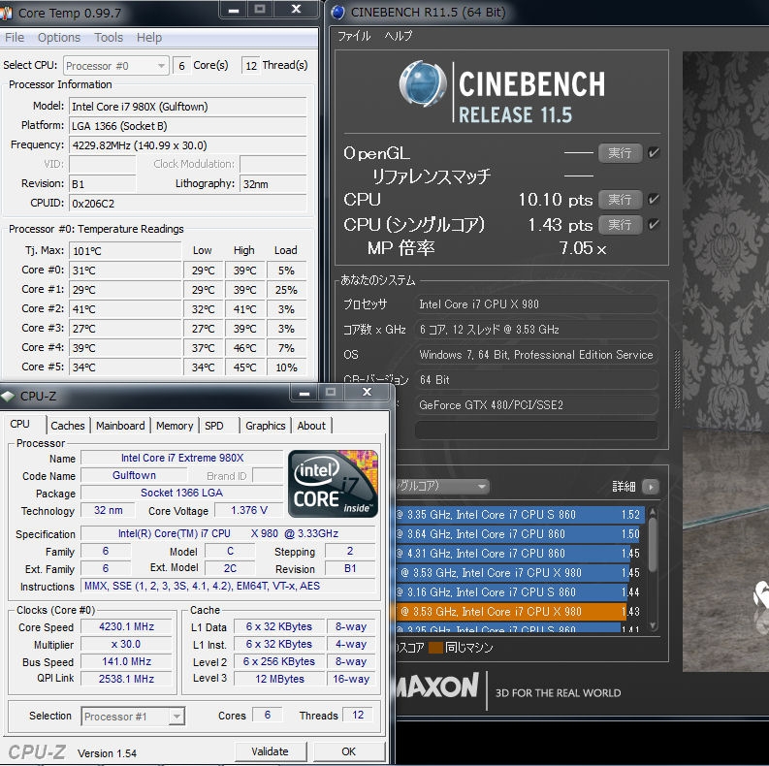The image size is (769, 766).
Task: Click the Instructions list field in CPU-Z
Action: click(x=229, y=586)
